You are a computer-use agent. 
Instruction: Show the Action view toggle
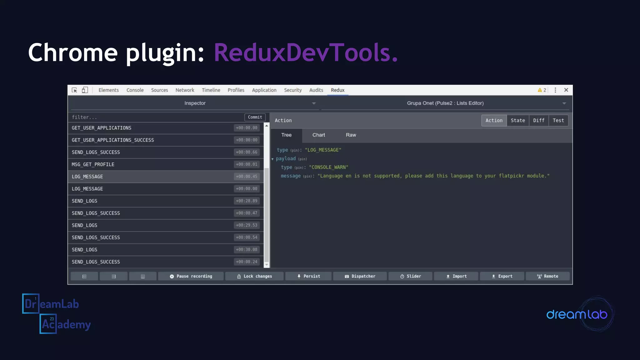[x=494, y=120]
